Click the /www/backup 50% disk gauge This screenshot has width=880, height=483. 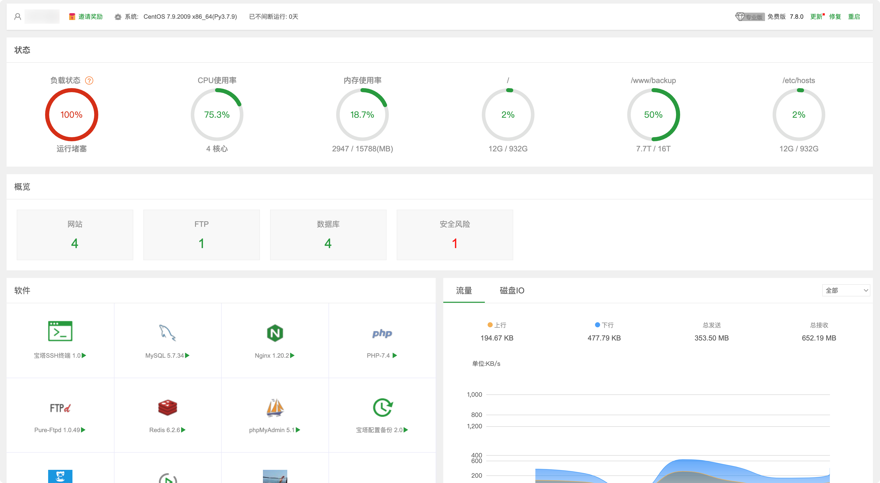tap(653, 115)
